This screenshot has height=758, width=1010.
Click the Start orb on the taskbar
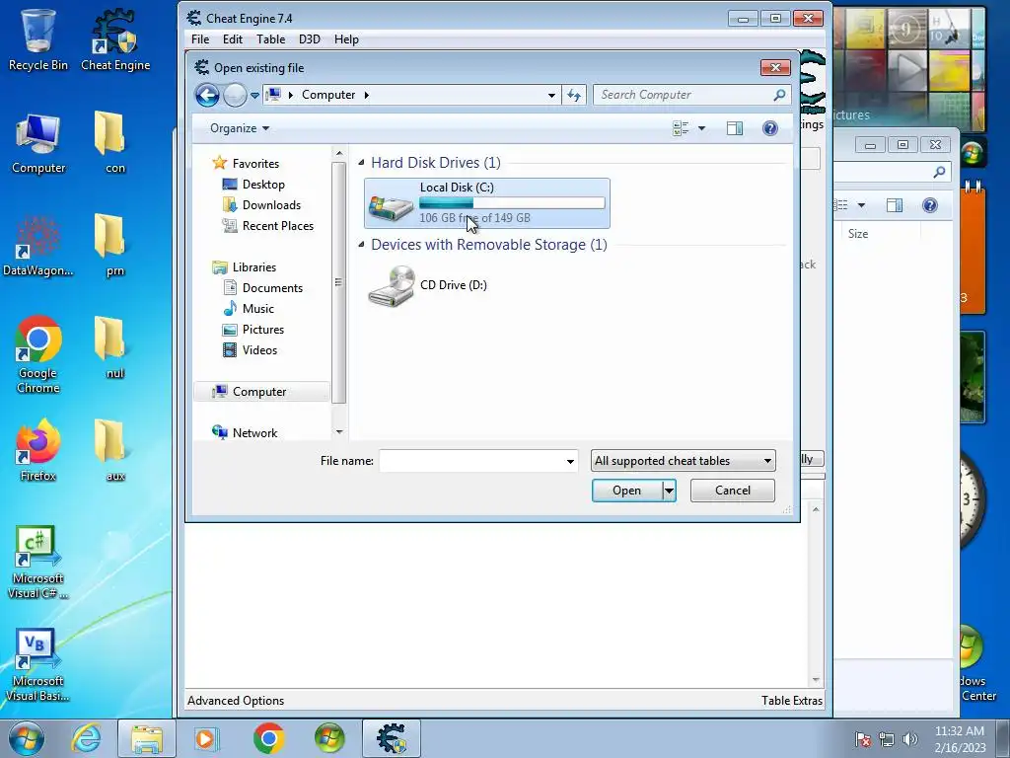point(26,738)
